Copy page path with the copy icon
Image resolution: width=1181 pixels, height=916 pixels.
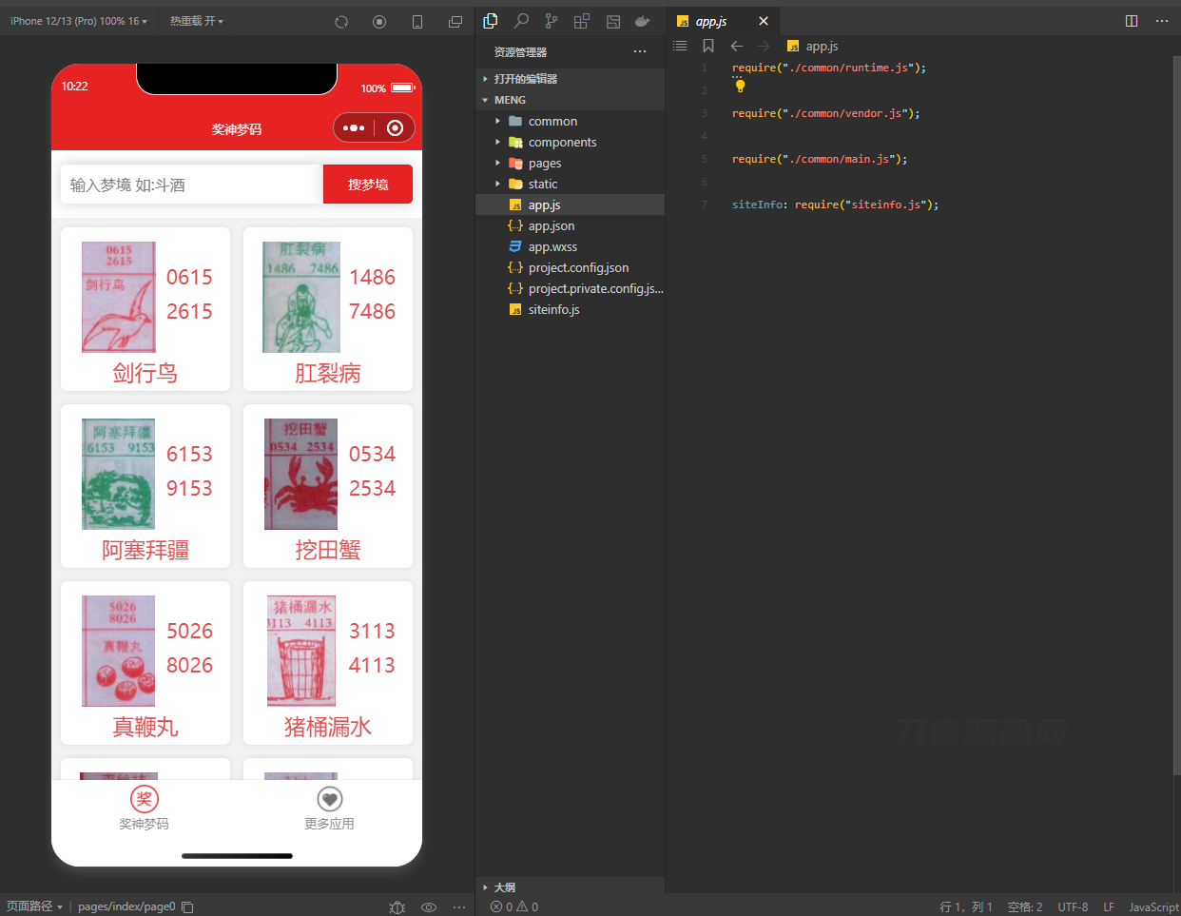(x=187, y=906)
